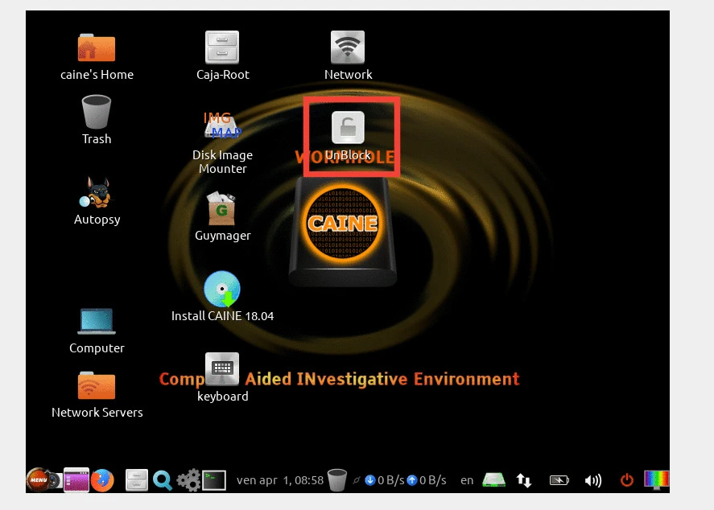Click the magnifier search icon in taskbar
Viewport: 714px width, 510px height.
click(163, 480)
